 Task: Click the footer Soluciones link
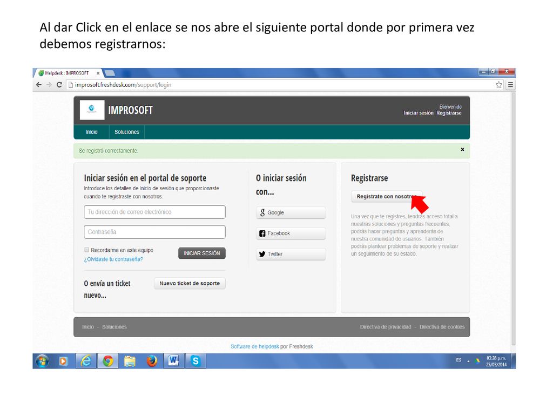tap(114, 327)
